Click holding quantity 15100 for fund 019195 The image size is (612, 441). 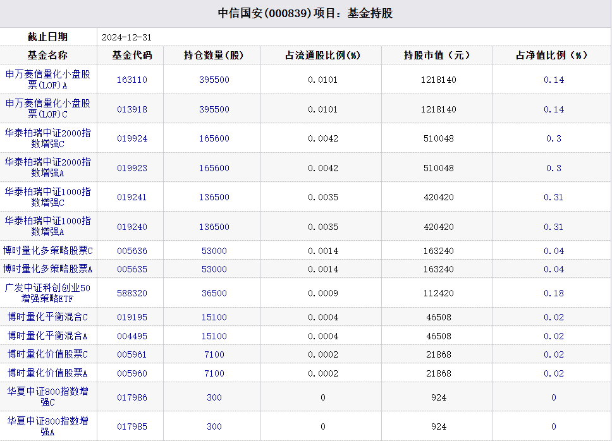(214, 317)
